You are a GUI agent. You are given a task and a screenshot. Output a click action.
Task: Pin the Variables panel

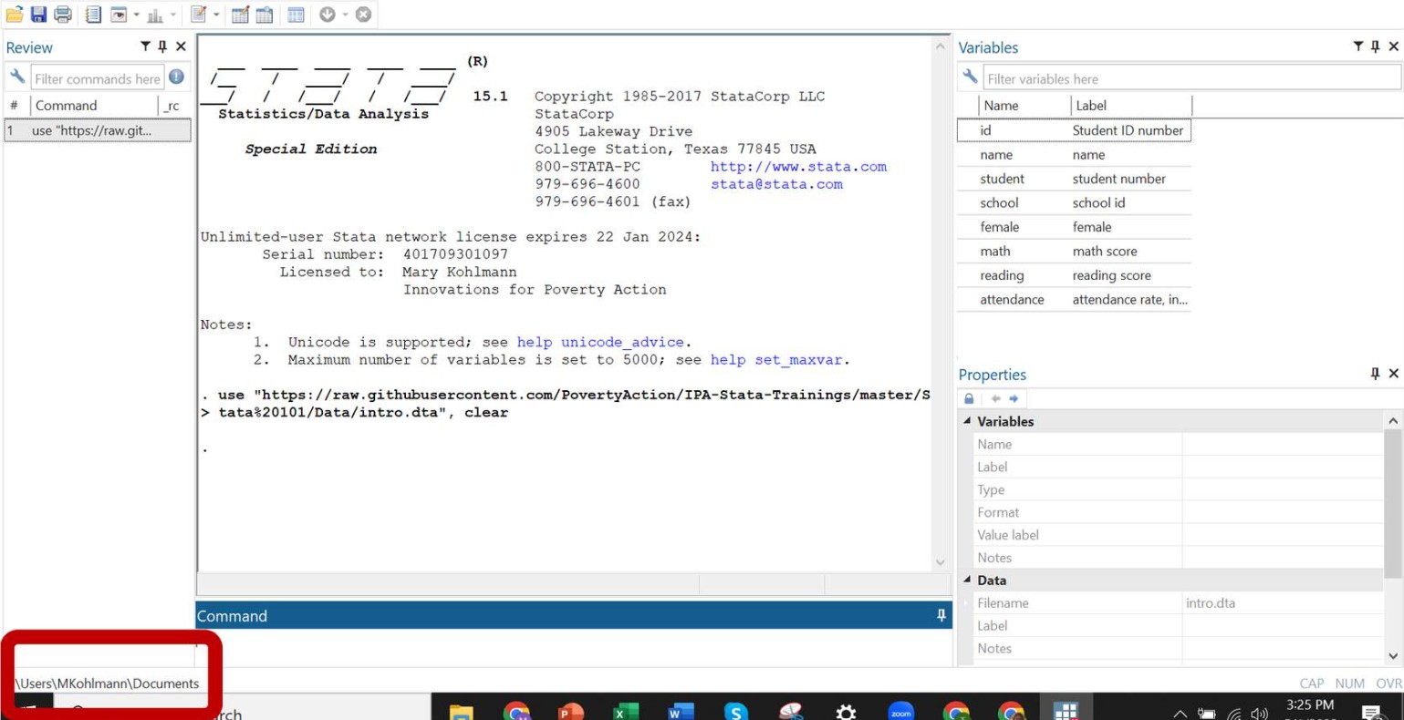1376,46
